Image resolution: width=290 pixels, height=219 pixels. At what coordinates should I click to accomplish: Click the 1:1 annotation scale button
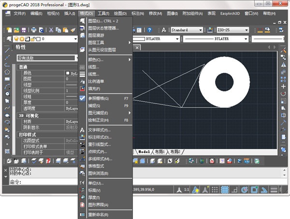point(187,190)
